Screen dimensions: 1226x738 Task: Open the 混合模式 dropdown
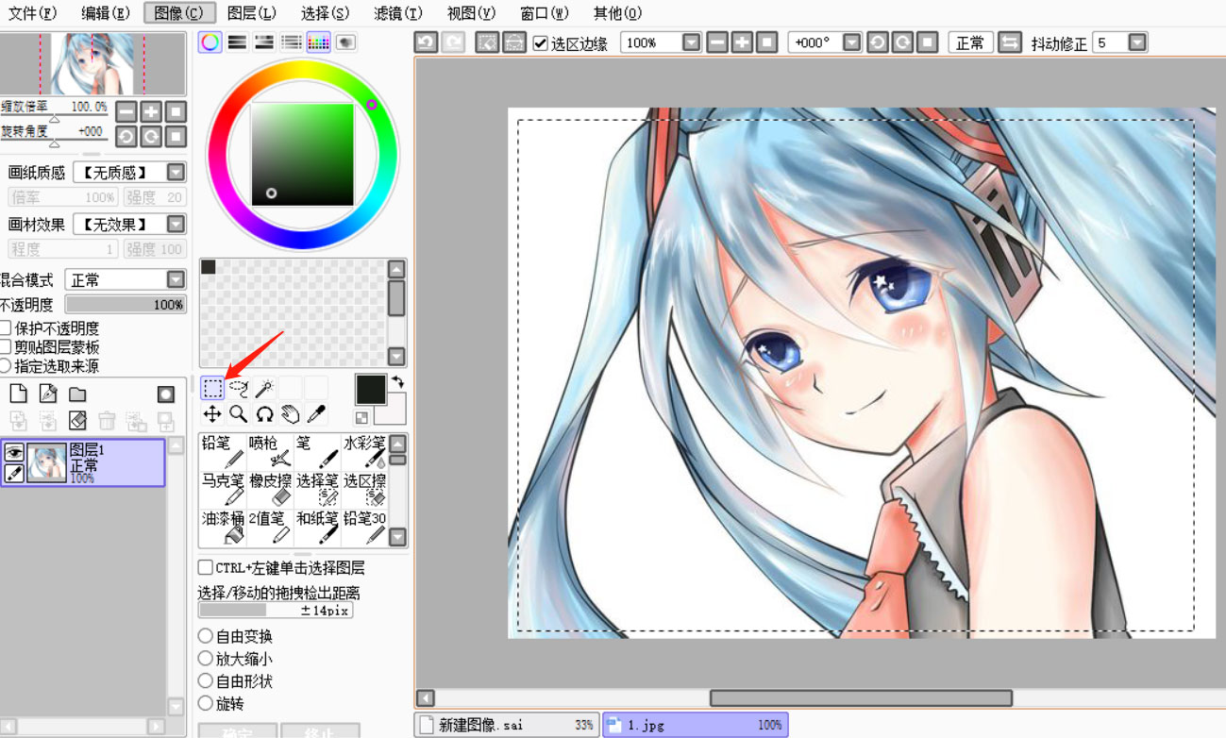(x=176, y=280)
